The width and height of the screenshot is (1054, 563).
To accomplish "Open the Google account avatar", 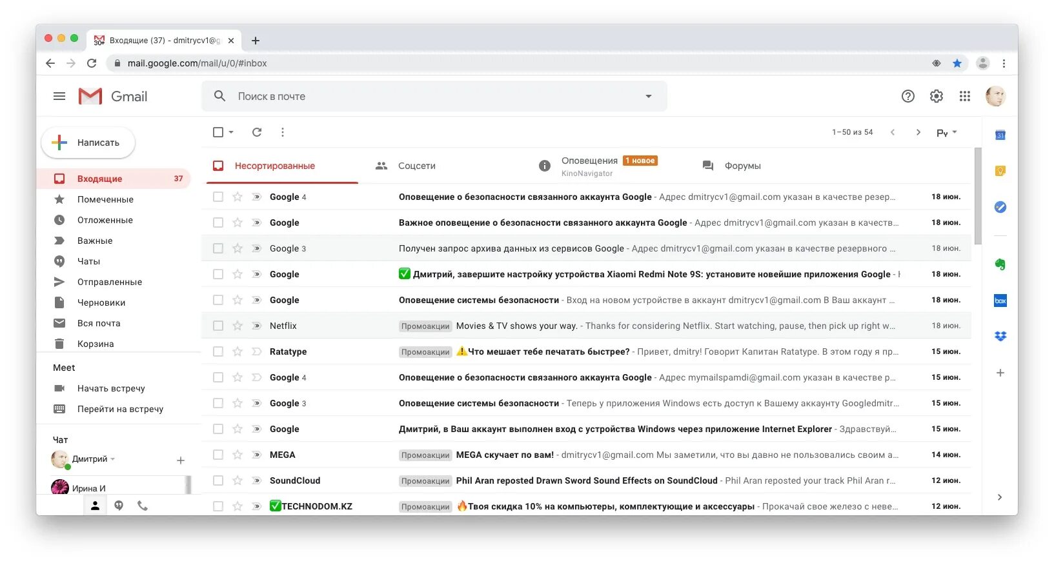I will pos(995,96).
